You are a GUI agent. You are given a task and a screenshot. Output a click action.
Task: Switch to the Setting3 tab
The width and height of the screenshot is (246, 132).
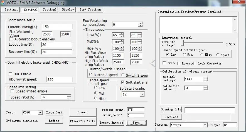pyautogui.click(x=49, y=10)
